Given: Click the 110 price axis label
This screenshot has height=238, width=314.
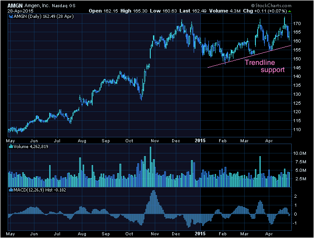Looking at the screenshot, I should (297, 130).
